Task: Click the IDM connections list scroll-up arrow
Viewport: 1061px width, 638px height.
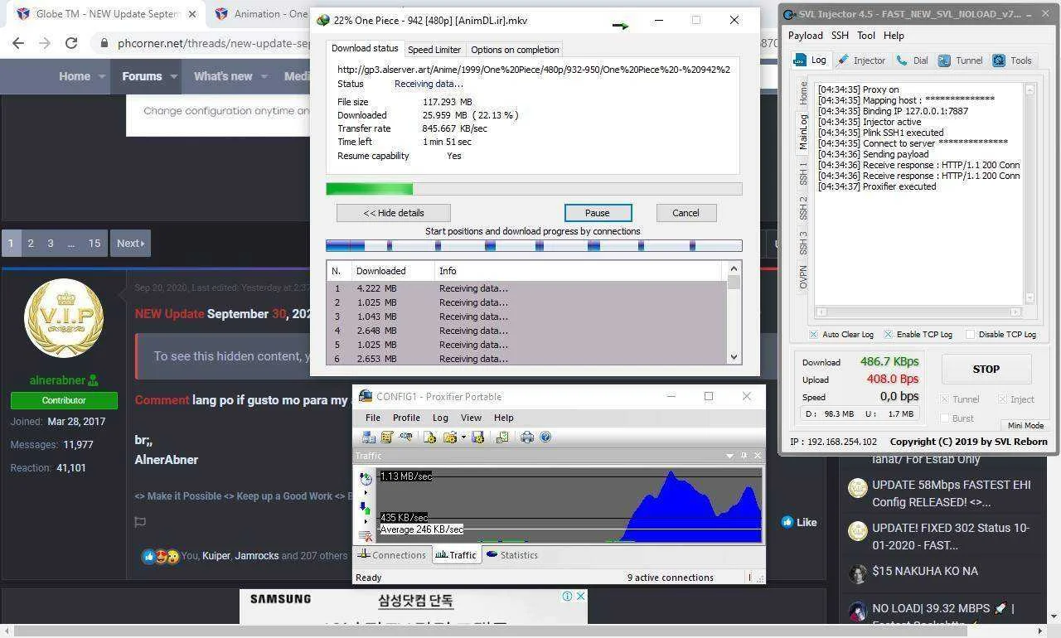Action: coord(734,268)
